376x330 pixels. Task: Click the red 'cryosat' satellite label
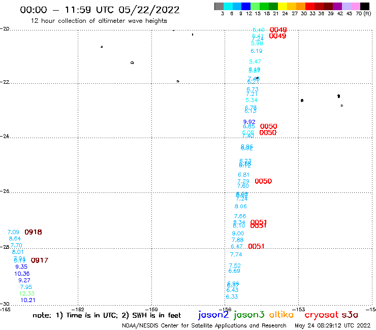[x=321, y=315]
